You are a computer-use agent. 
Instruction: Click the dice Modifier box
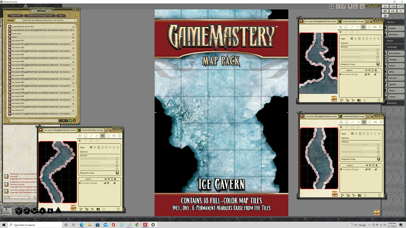tap(6, 211)
